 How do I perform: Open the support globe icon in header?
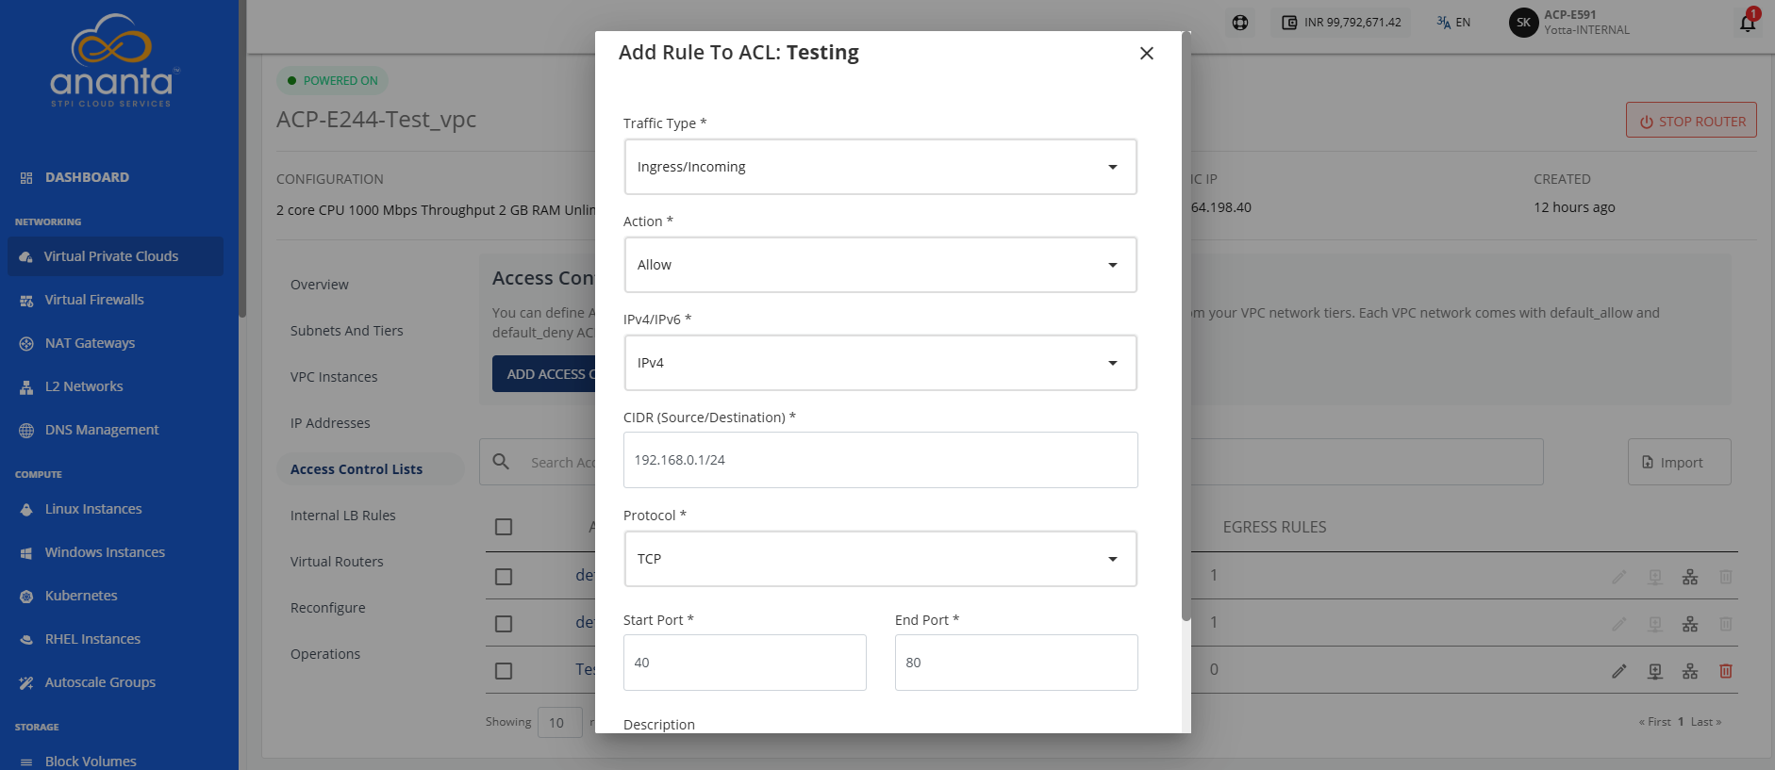pyautogui.click(x=1240, y=23)
